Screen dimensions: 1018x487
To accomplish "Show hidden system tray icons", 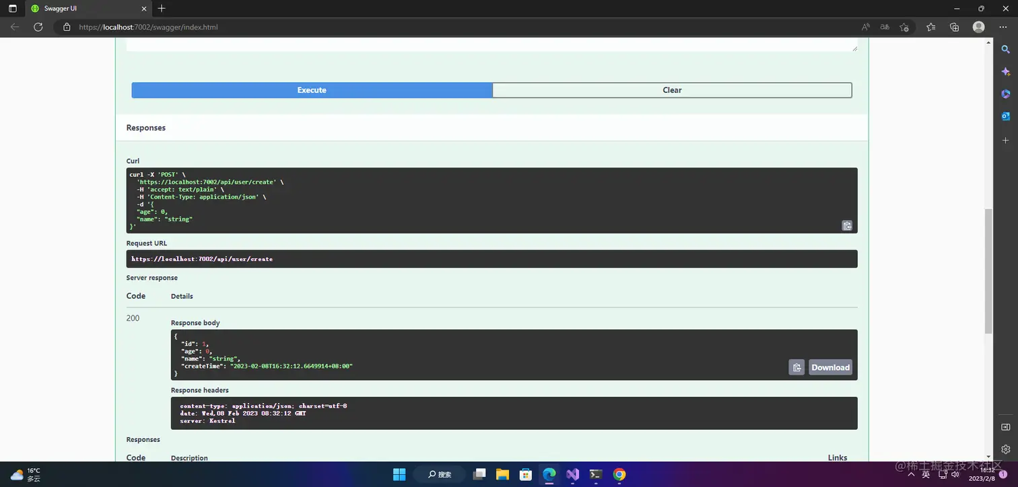I will tap(910, 474).
